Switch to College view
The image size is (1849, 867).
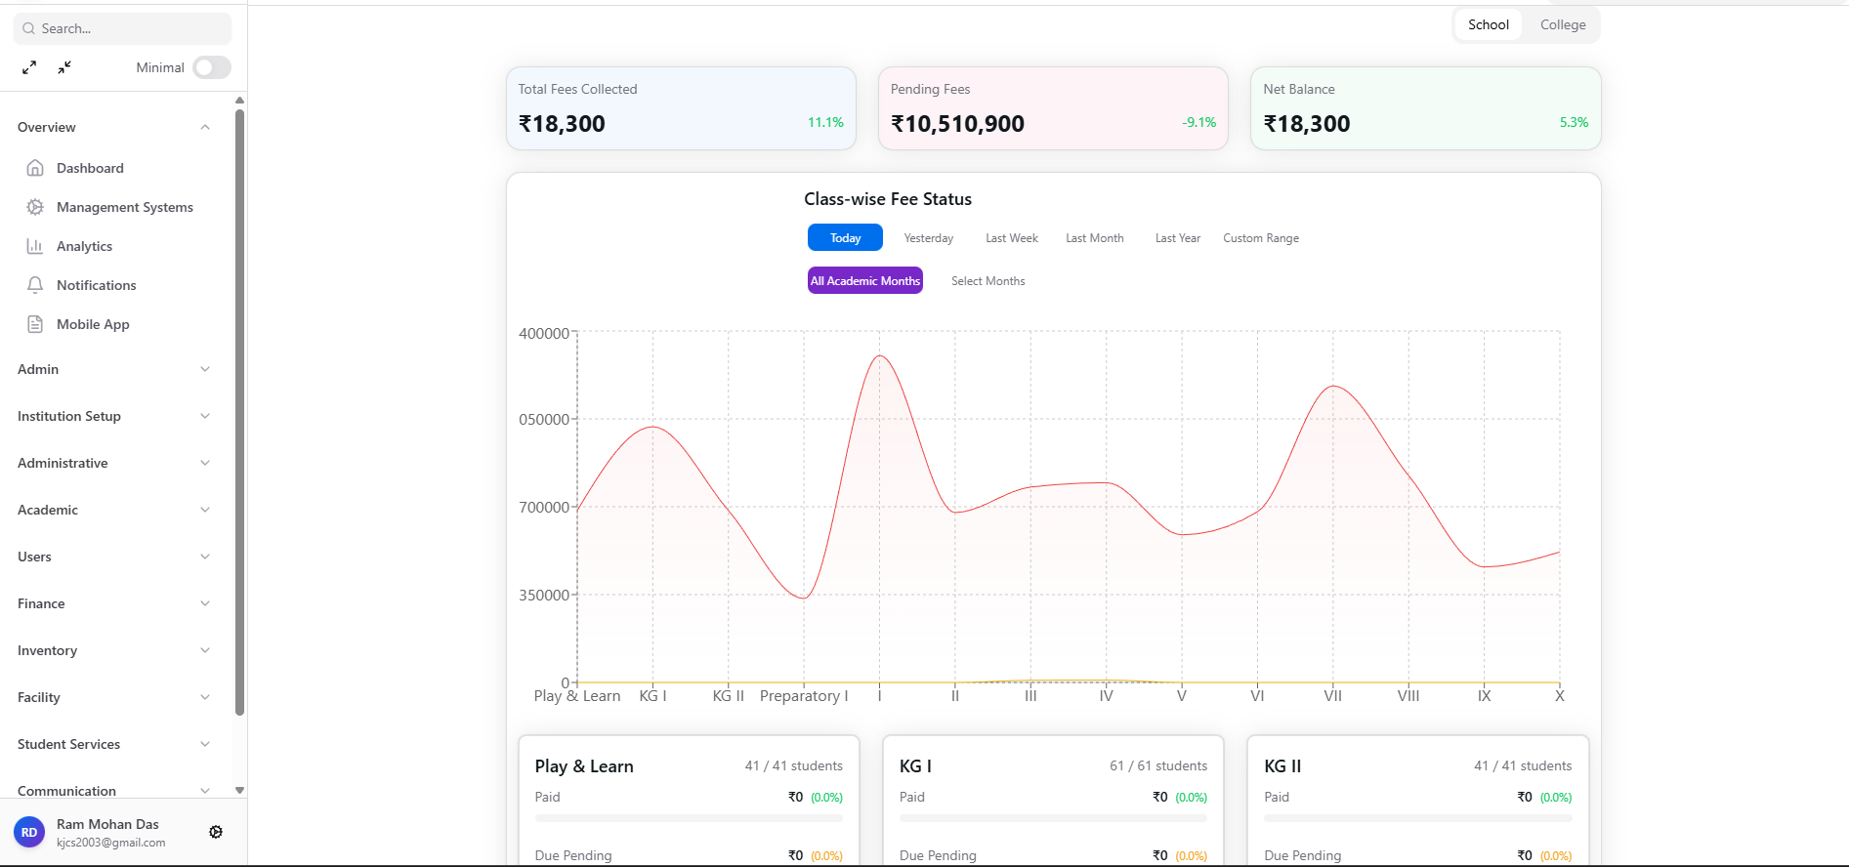[x=1563, y=25]
